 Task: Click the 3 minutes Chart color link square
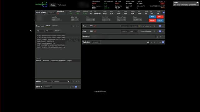160,26
